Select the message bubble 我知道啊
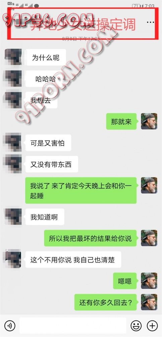 [x=45, y=217]
